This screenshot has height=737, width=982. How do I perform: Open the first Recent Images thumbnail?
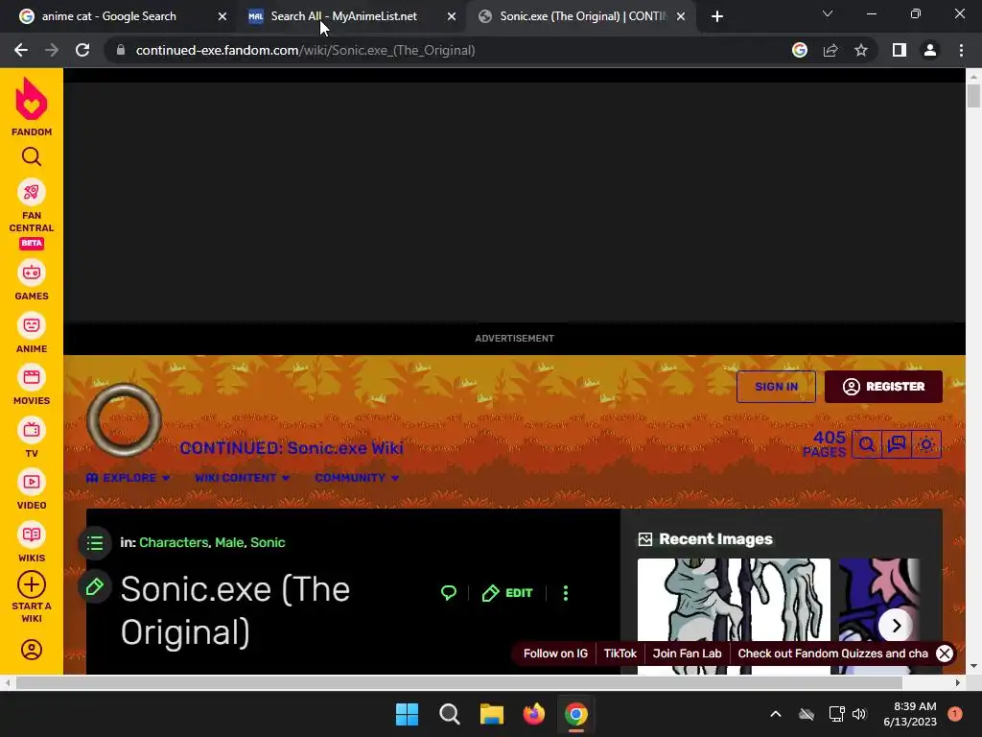(x=734, y=616)
